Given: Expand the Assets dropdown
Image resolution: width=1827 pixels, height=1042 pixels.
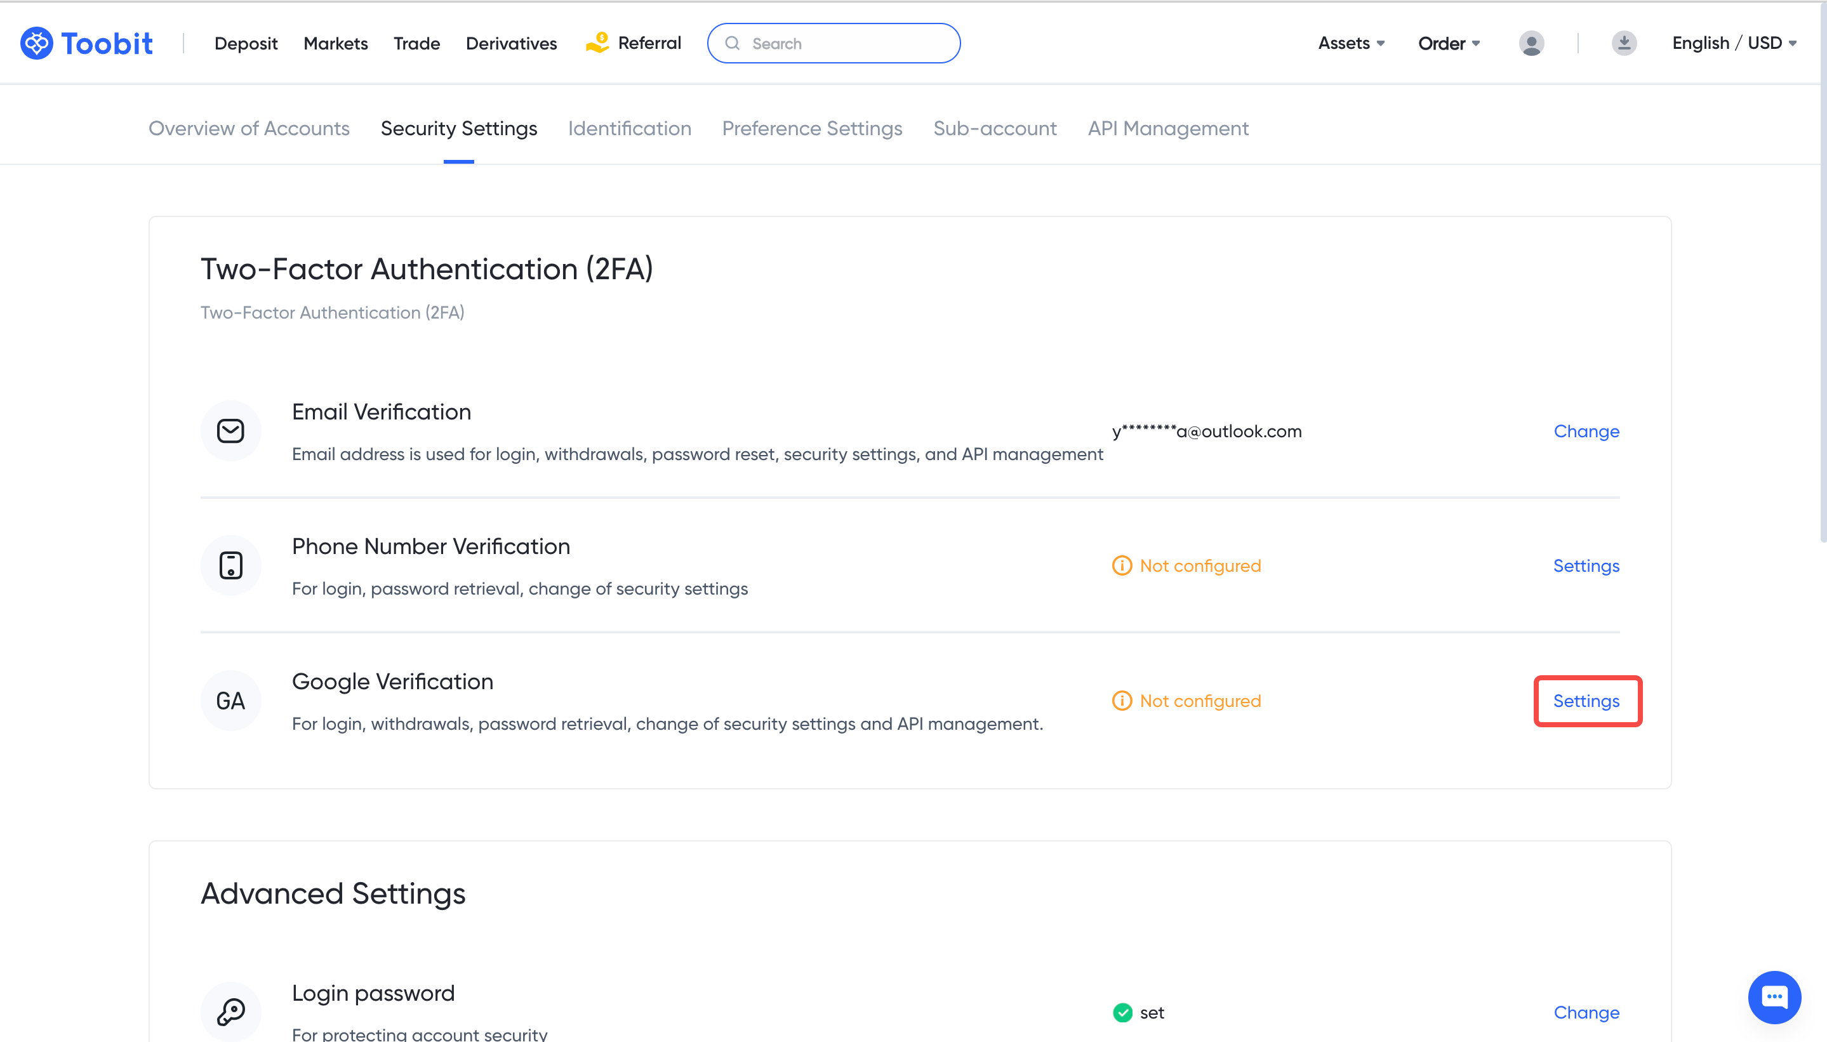Looking at the screenshot, I should (1351, 43).
